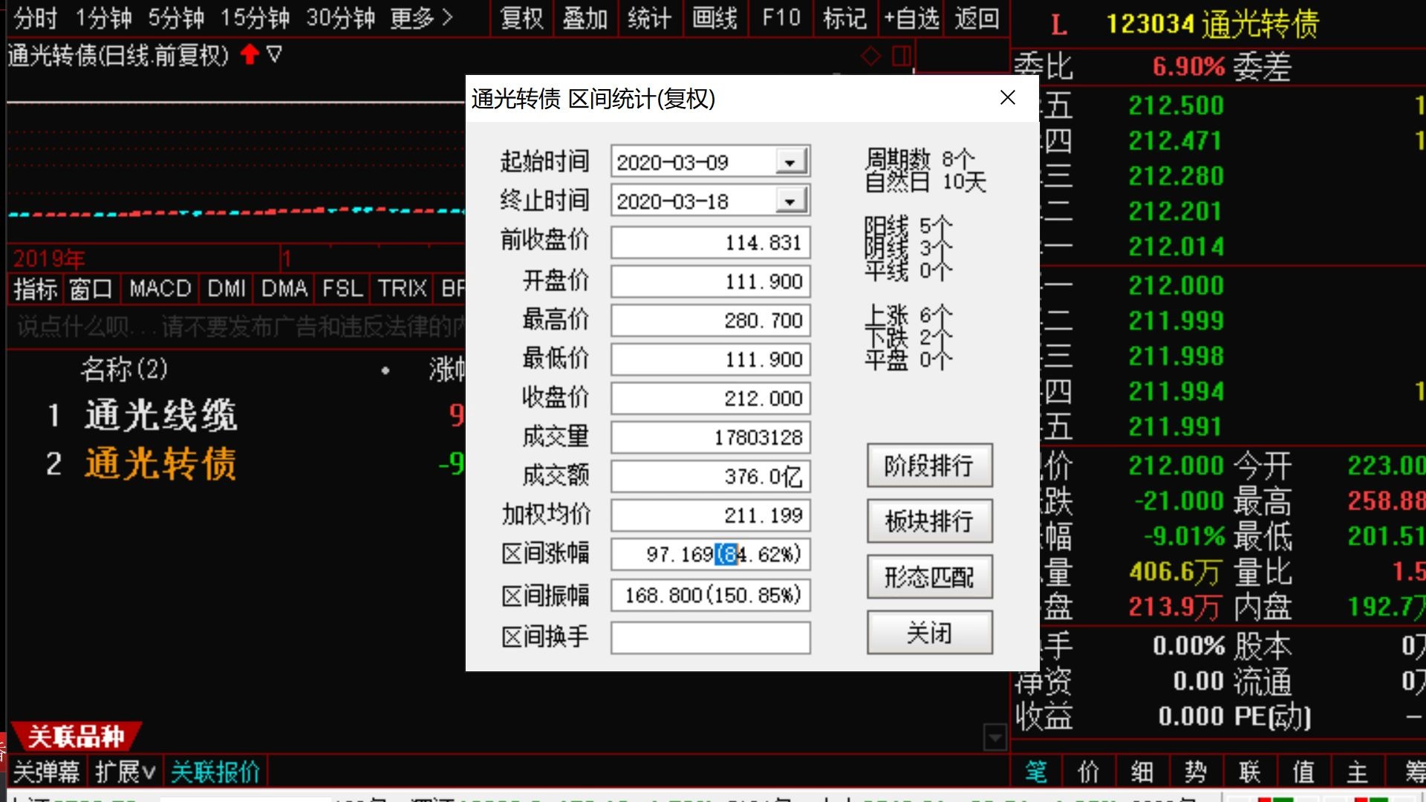Switch to 1分钟 chart period
This screenshot has height=802, width=1426.
pos(103,18)
